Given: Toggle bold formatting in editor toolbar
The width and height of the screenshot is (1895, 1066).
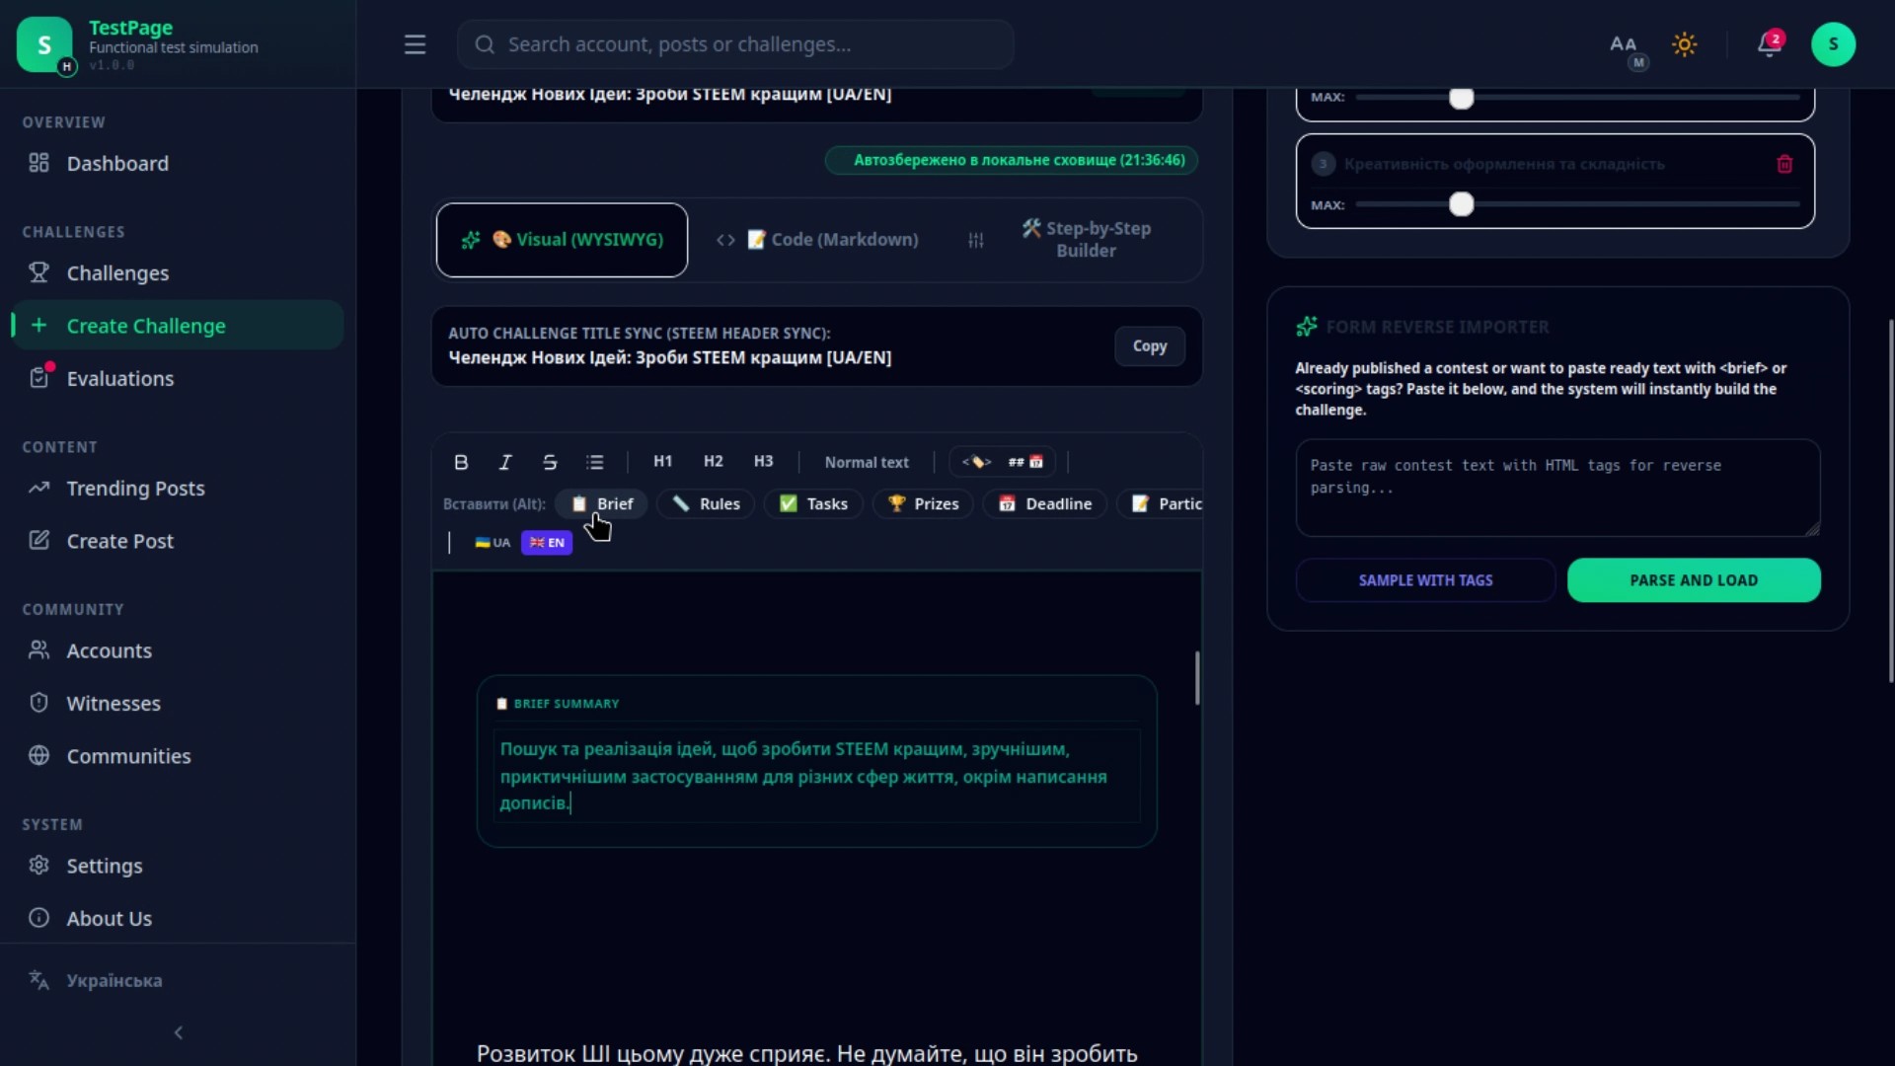Looking at the screenshot, I should (461, 462).
